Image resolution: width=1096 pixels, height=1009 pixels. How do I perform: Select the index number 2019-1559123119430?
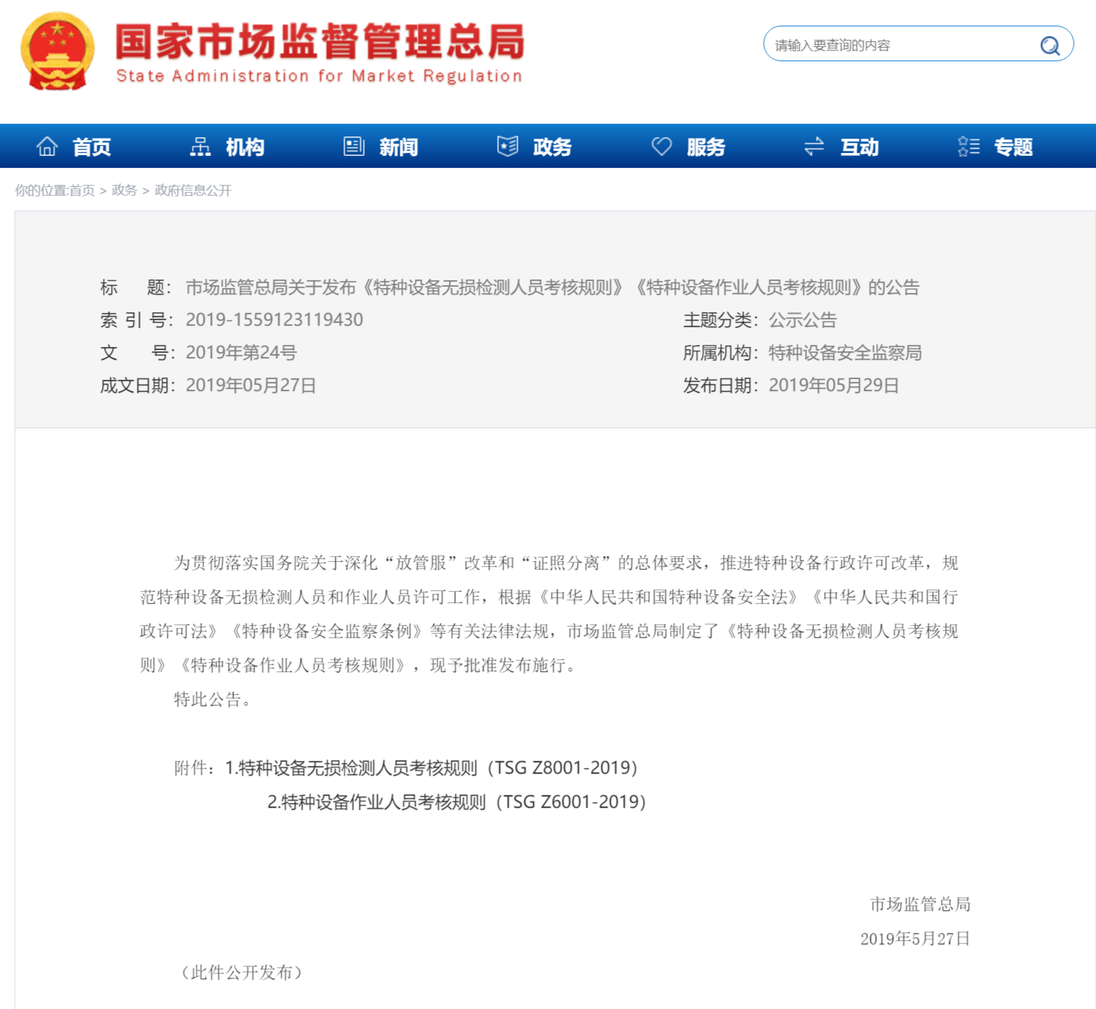point(275,320)
